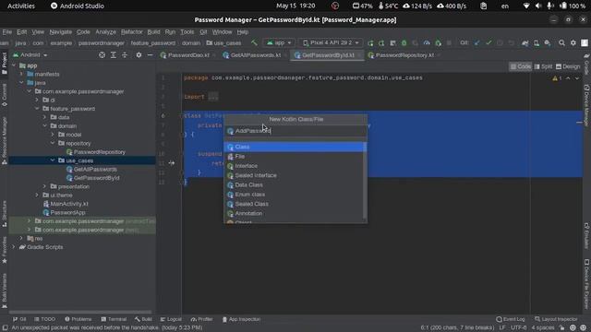Open the Pixel 4 API 29 device dropdown
591x332 pixels.
click(331, 43)
